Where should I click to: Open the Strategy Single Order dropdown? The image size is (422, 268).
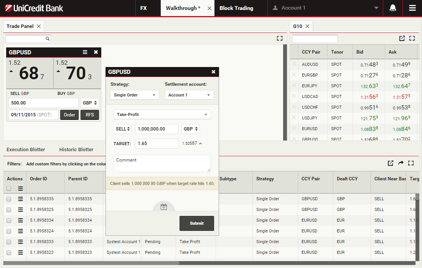click(134, 95)
